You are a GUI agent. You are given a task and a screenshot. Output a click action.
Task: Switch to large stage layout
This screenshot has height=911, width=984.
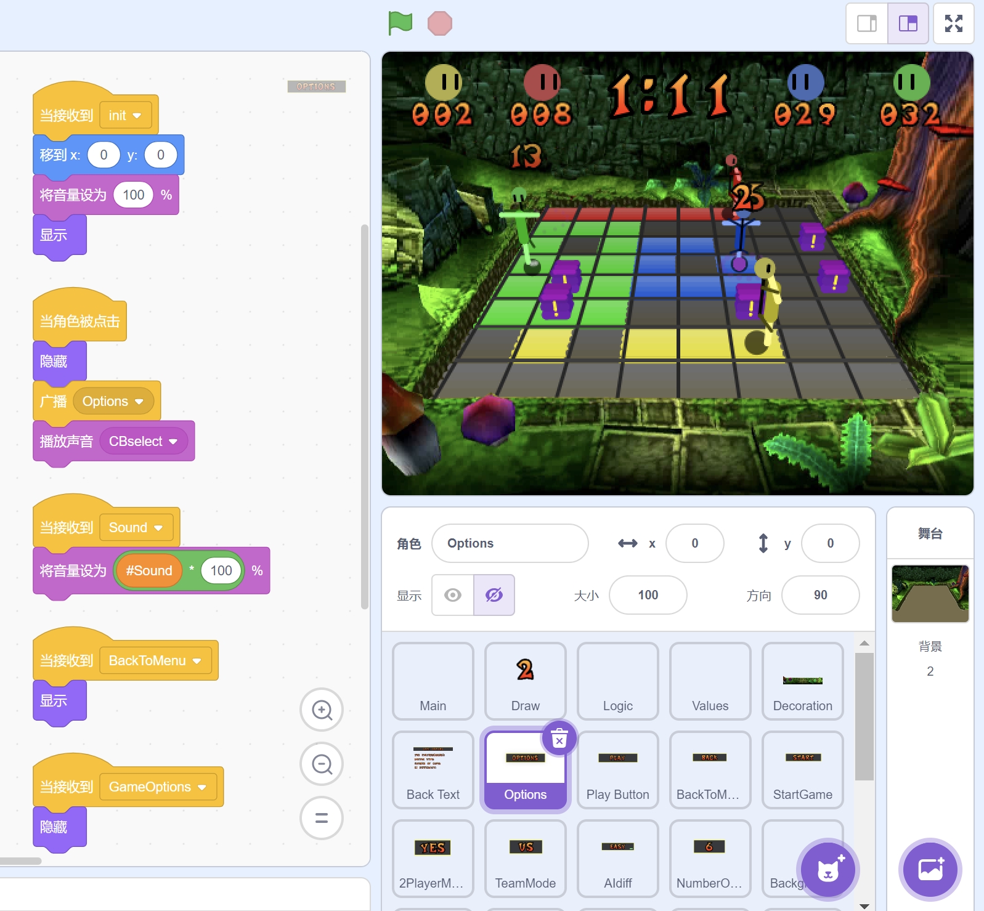(908, 23)
